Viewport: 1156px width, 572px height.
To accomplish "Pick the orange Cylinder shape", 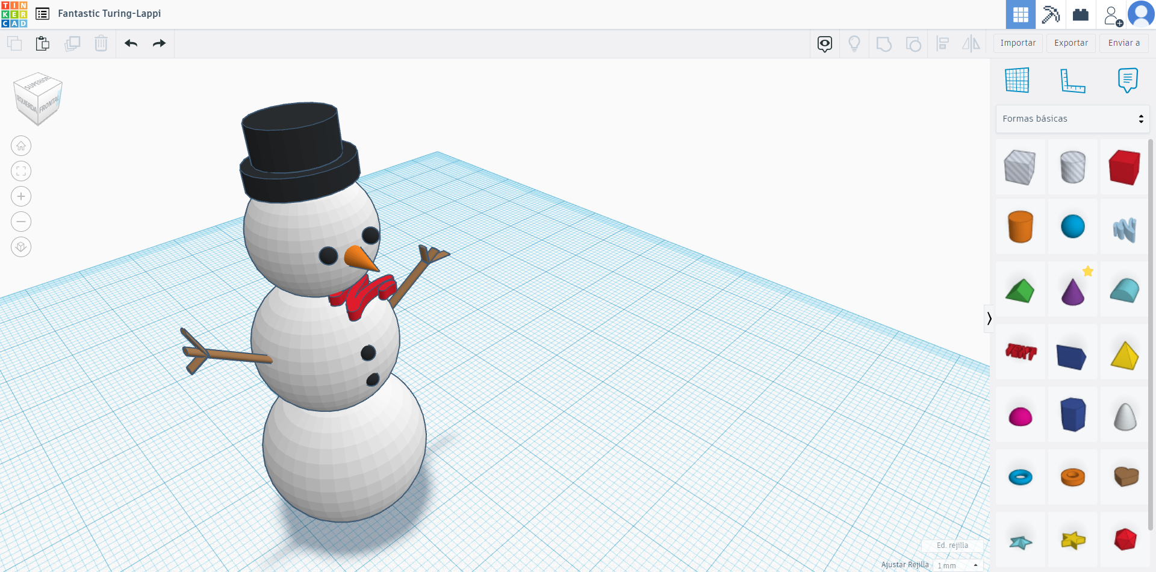I will coord(1020,227).
